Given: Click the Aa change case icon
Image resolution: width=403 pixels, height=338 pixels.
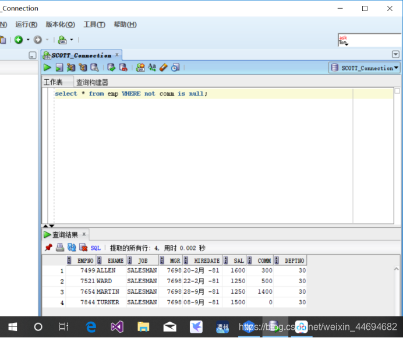Looking at the screenshot, I should pyautogui.click(x=152, y=68).
